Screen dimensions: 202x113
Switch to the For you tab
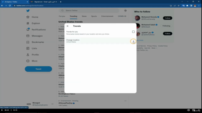62,16
